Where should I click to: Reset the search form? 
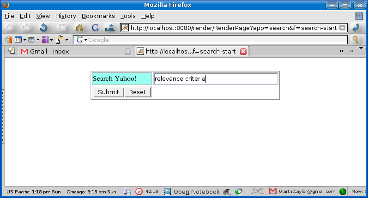tap(137, 92)
